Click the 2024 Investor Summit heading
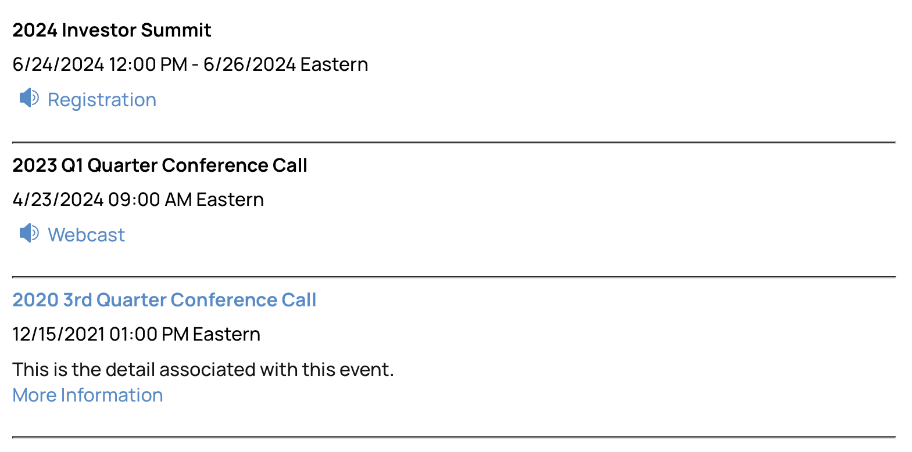The width and height of the screenshot is (912, 452). (x=112, y=30)
